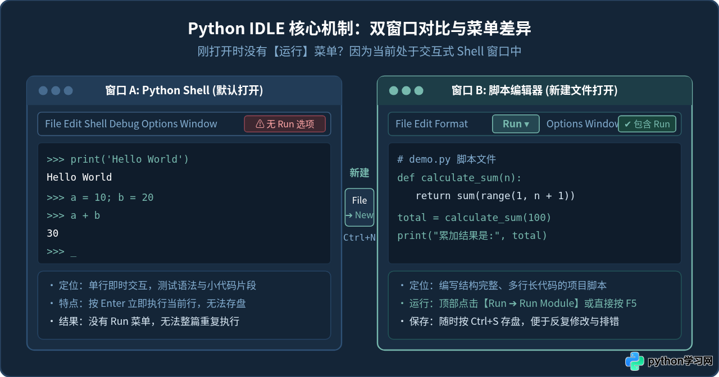Open the Format menu in Window B editor
The height and width of the screenshot is (377, 719).
pos(452,124)
